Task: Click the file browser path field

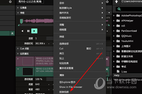Action: [x=131, y=2]
